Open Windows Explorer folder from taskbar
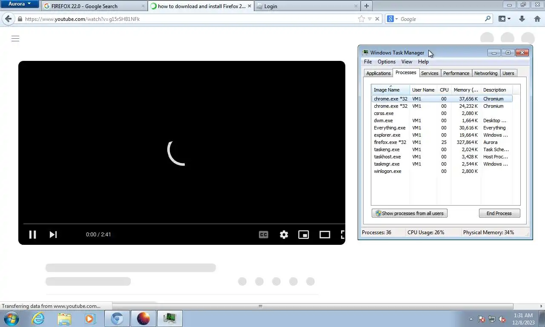 pos(64,318)
